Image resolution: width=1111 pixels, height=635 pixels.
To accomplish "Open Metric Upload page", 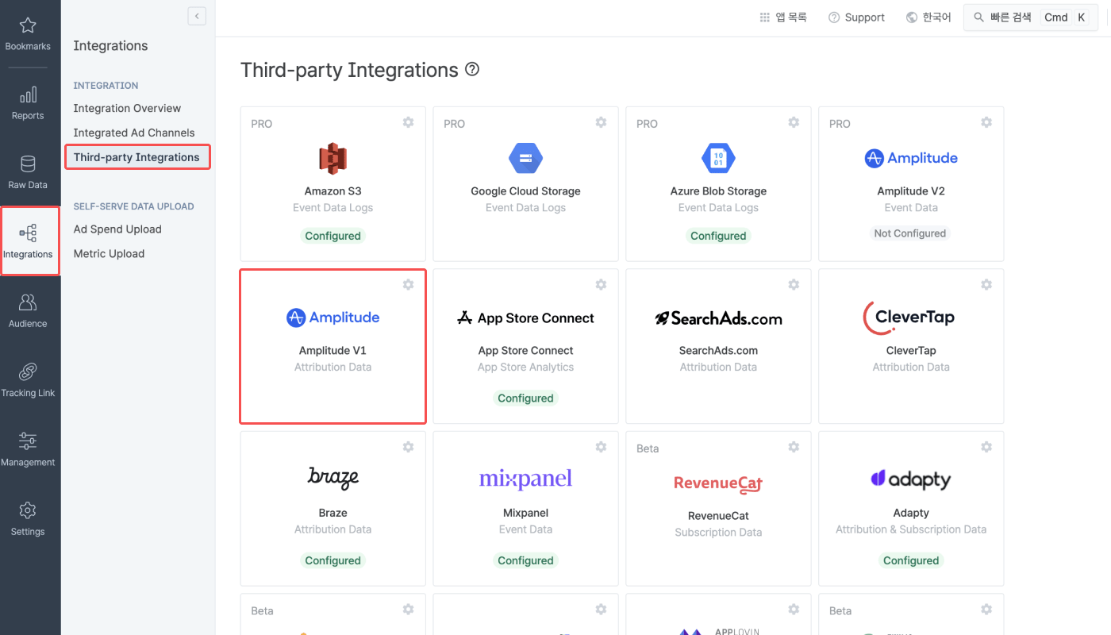I will coord(109,254).
